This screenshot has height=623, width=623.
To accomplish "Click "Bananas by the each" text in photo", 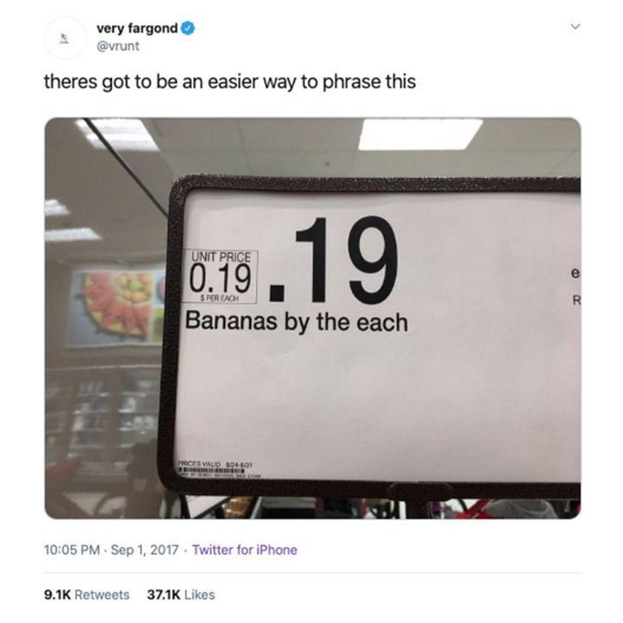I will point(296,323).
